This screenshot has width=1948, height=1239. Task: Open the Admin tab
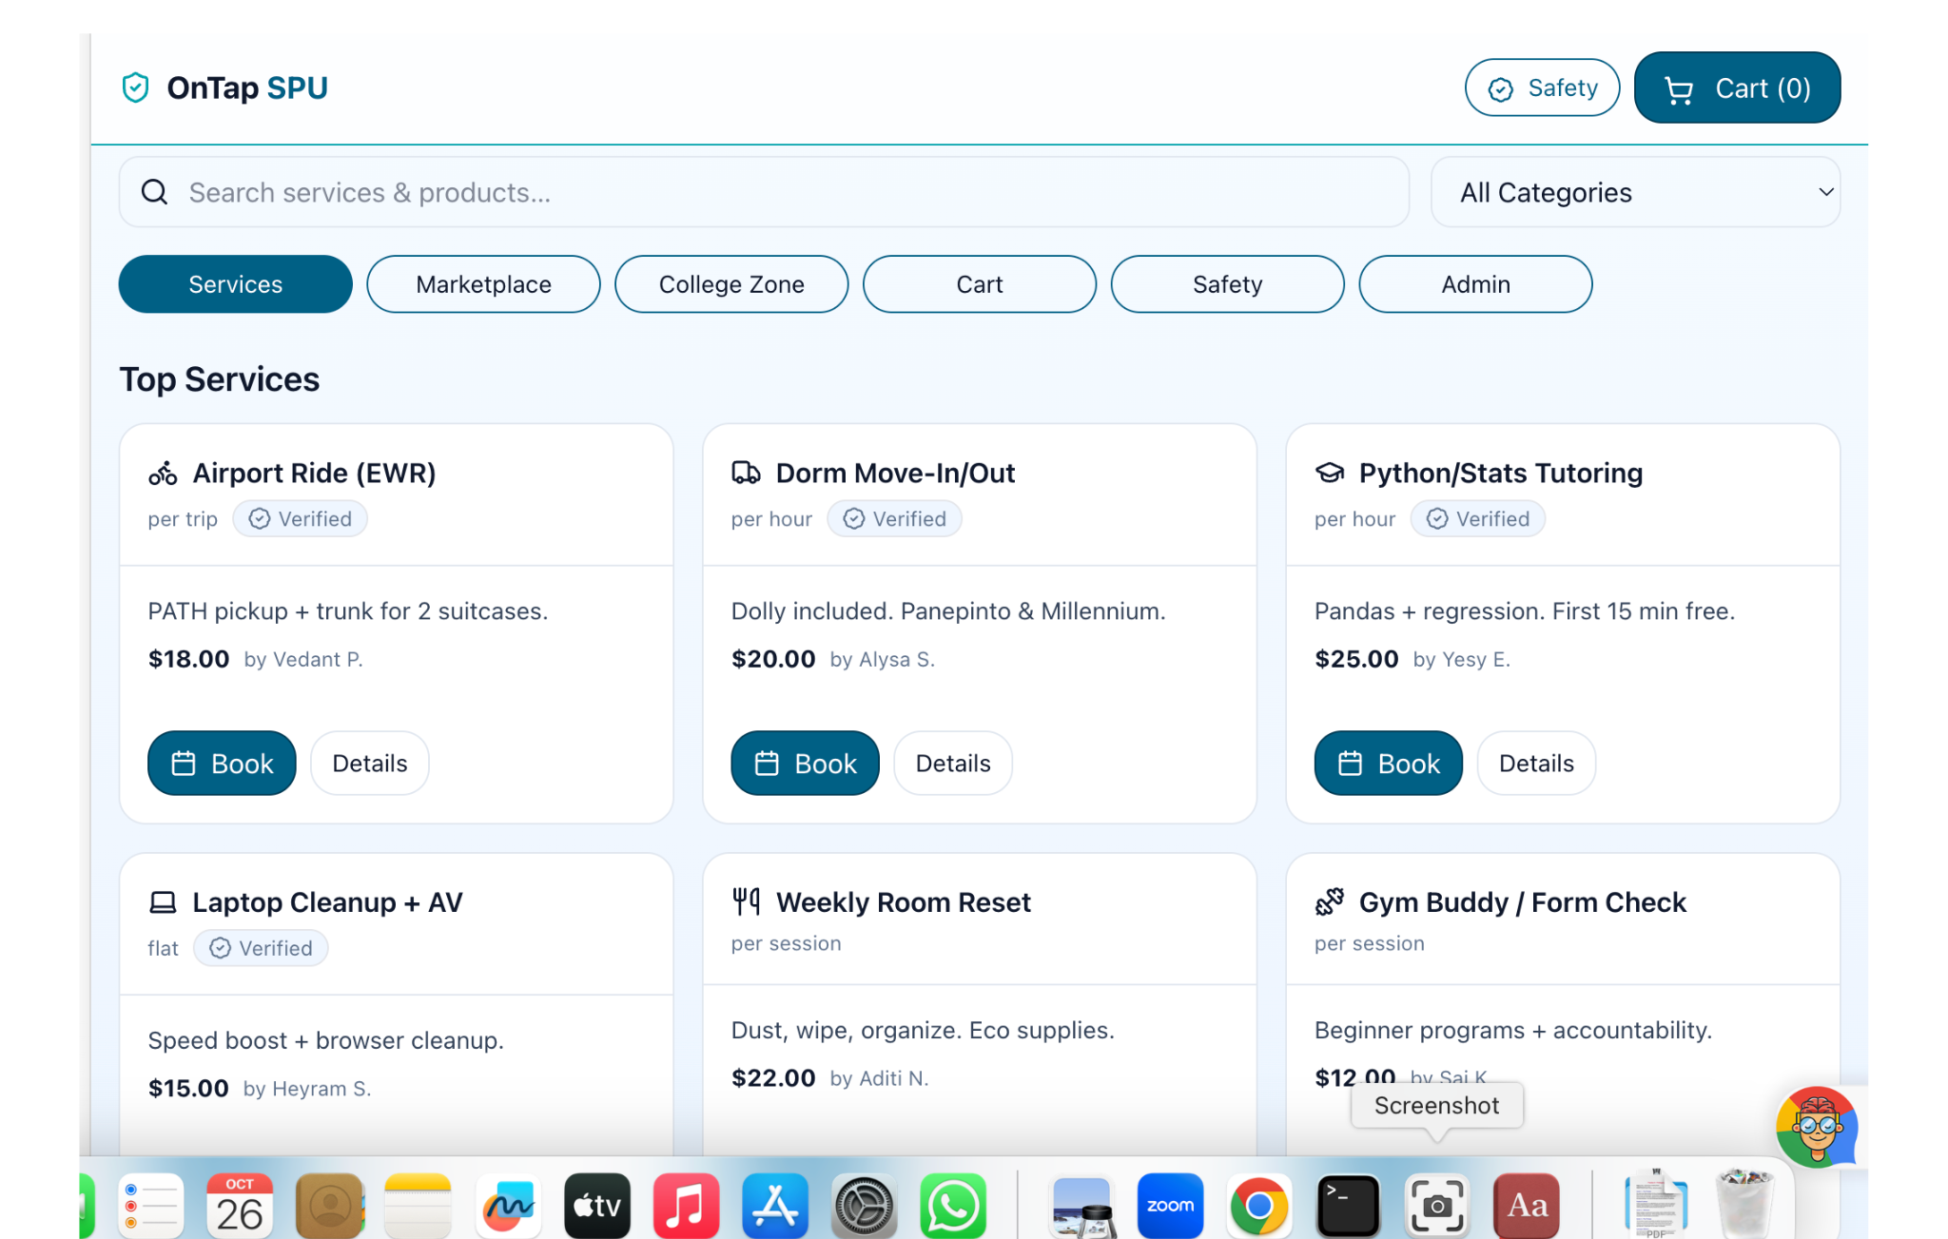pos(1475,284)
